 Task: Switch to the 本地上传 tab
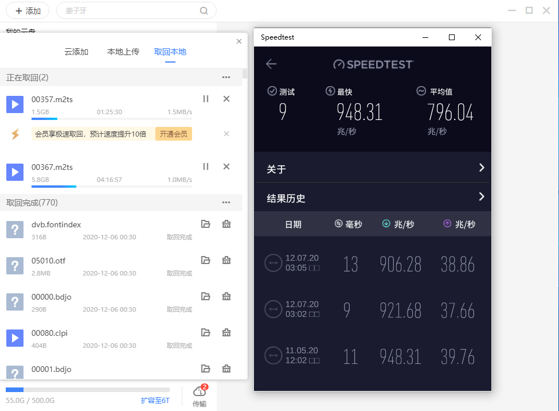click(123, 51)
